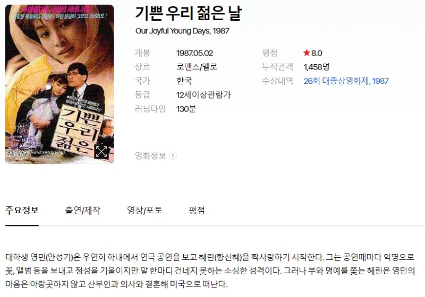Click the 12세이상관람가 rating text
The image size is (425, 297).
[x=203, y=95]
